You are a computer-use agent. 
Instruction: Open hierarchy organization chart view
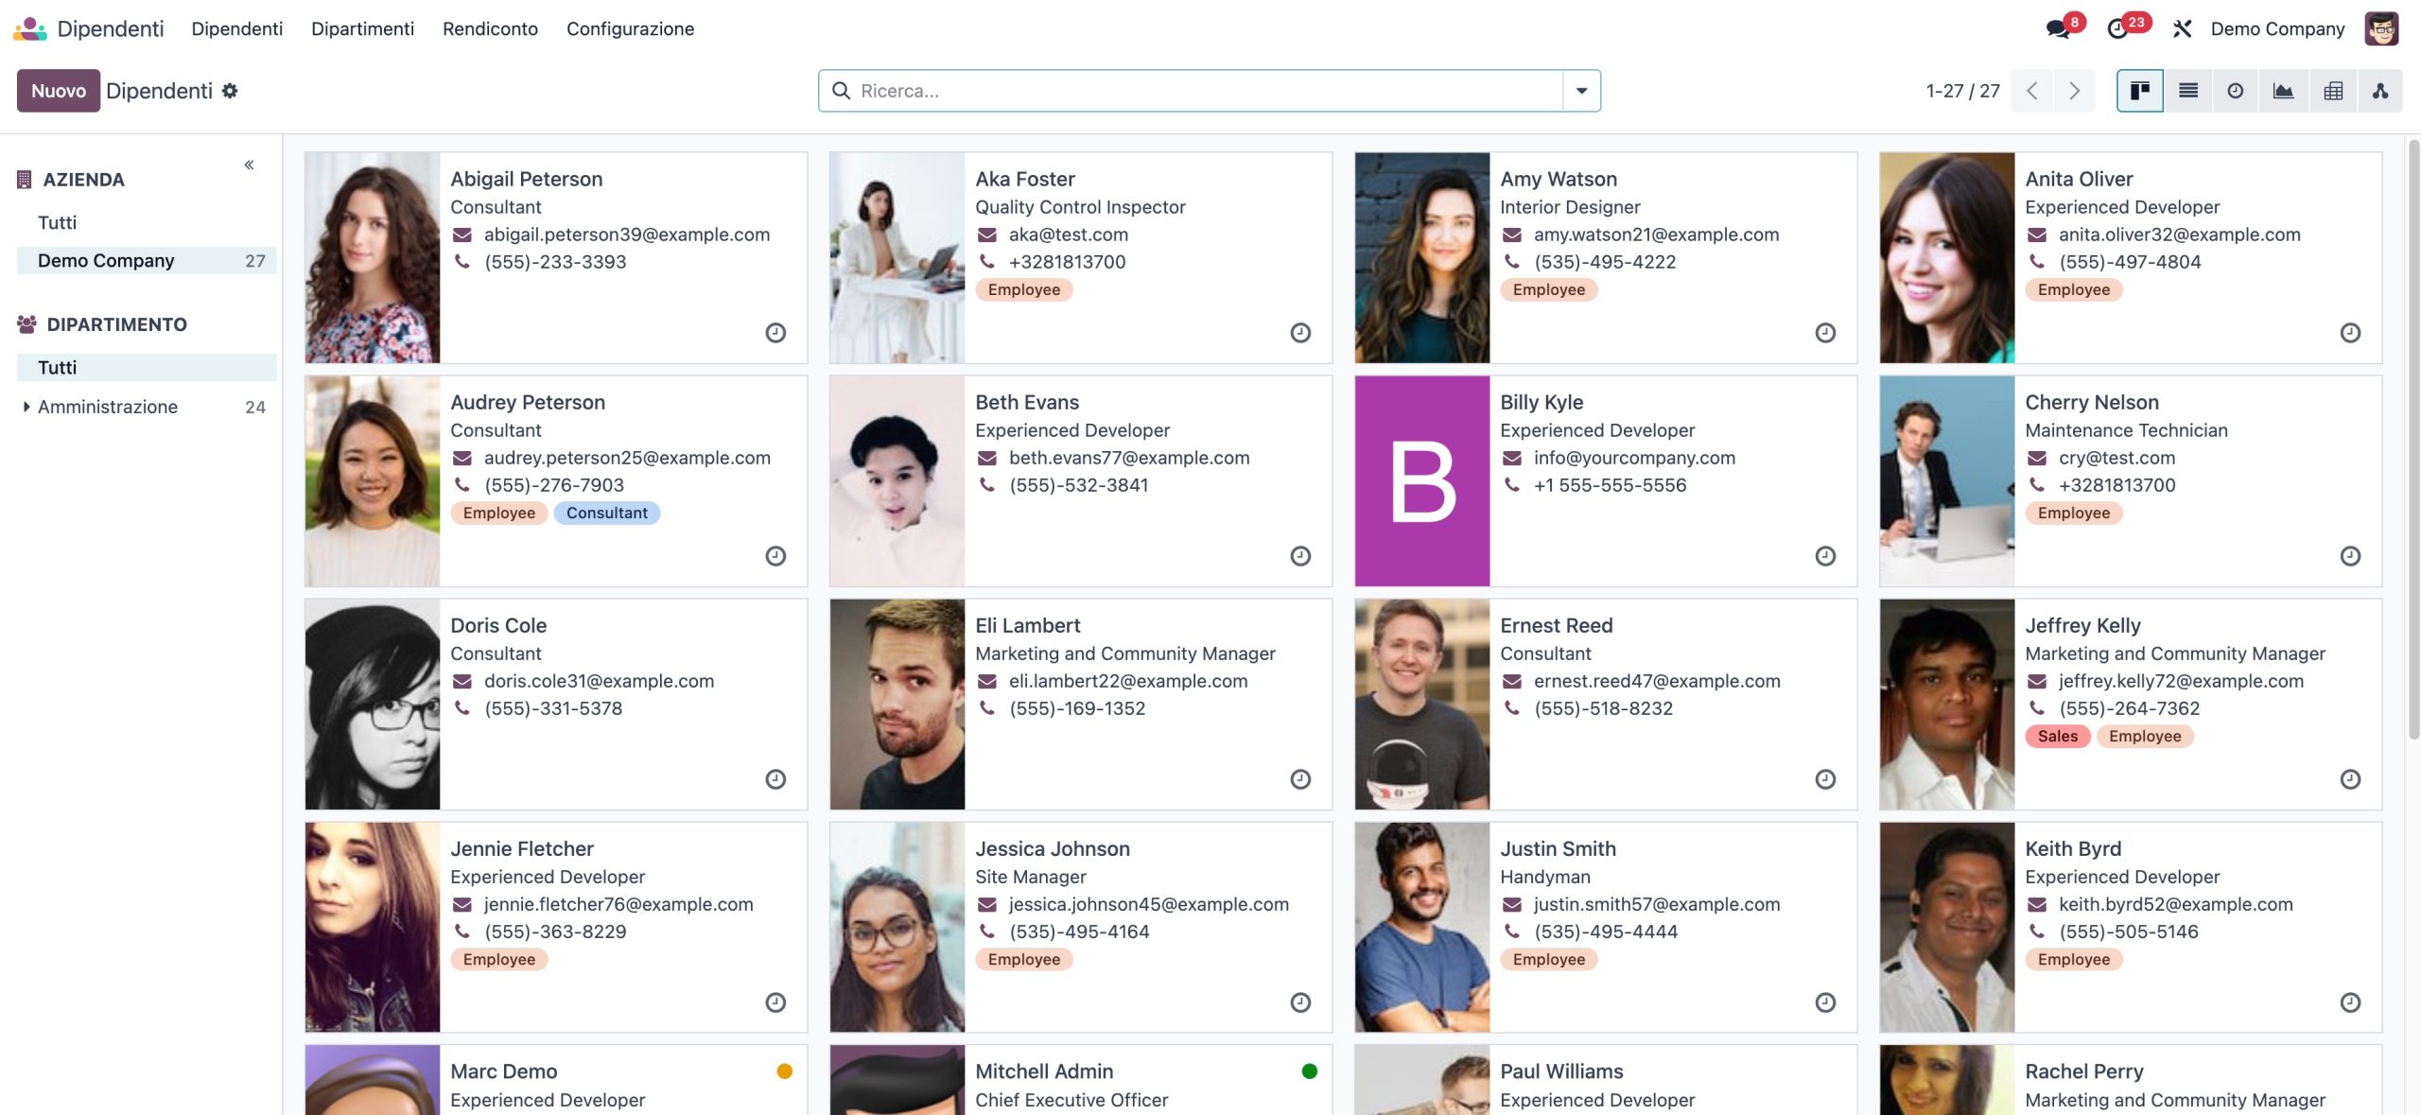pos(2379,91)
